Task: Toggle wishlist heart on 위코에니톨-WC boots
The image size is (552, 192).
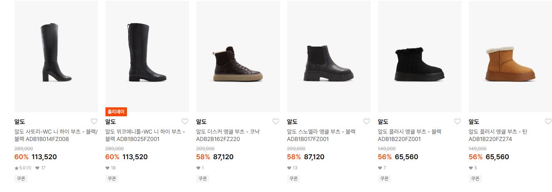Action: [x=185, y=122]
